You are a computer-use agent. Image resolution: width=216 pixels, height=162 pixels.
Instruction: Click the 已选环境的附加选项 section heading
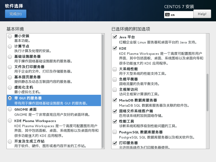[131, 29]
